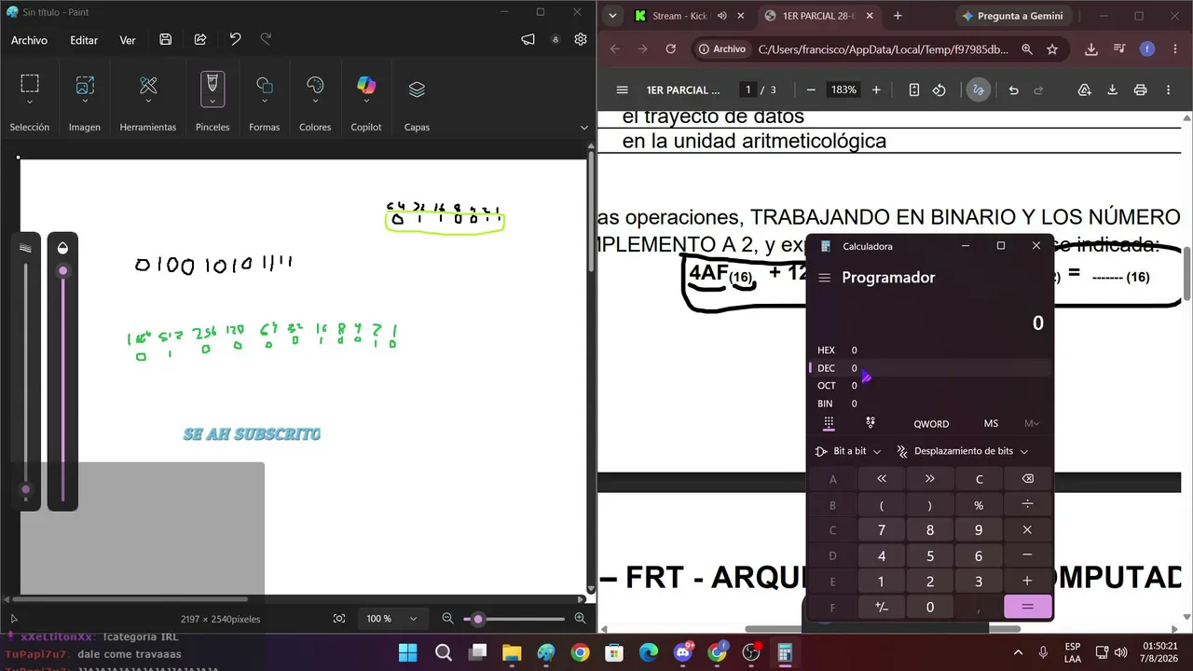The image size is (1193, 671).
Task: Zoom in on the Paint canvas magnifier icon
Action: pyautogui.click(x=580, y=619)
